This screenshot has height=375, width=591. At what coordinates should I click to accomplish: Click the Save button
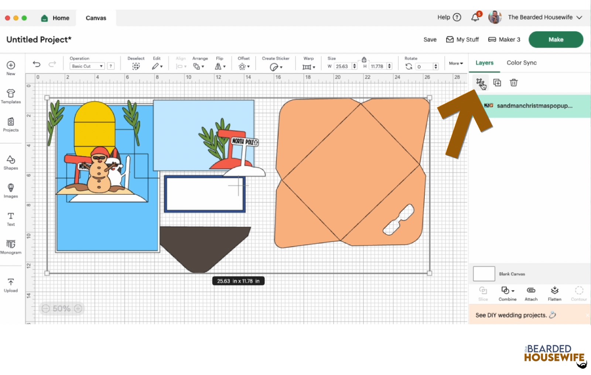coord(430,39)
